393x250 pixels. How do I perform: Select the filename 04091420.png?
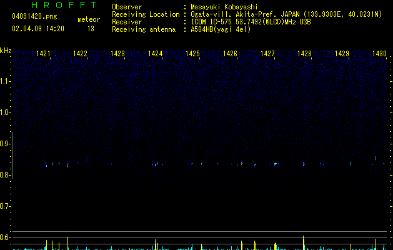(x=34, y=17)
